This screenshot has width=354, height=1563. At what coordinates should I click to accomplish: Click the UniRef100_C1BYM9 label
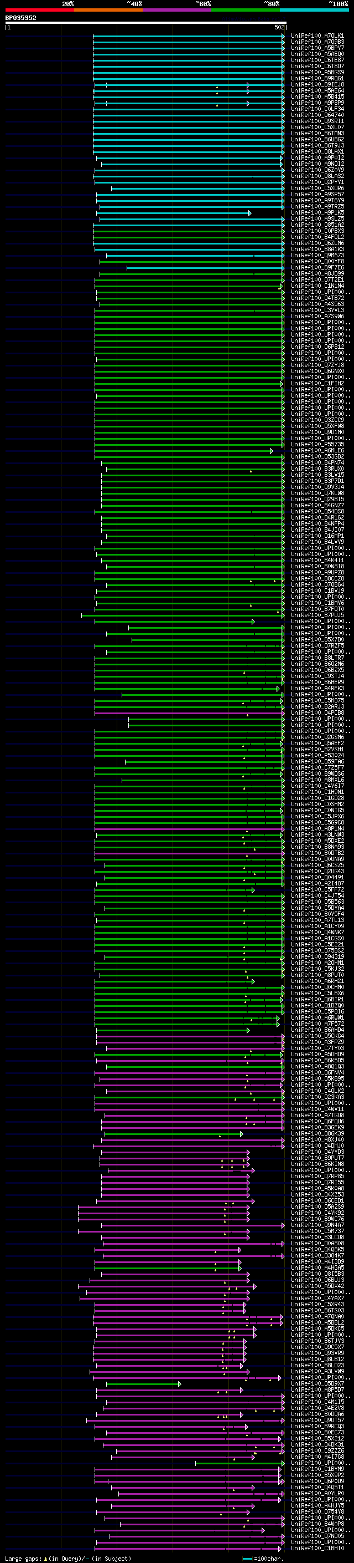[317, 1468]
